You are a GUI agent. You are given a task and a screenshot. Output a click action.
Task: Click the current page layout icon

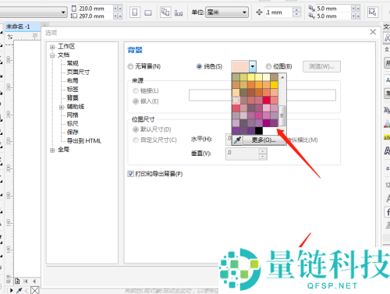pos(179,12)
